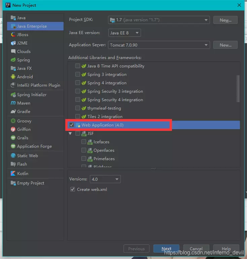
Task: Click the Empty Project folder icon
Action: (x=13, y=183)
